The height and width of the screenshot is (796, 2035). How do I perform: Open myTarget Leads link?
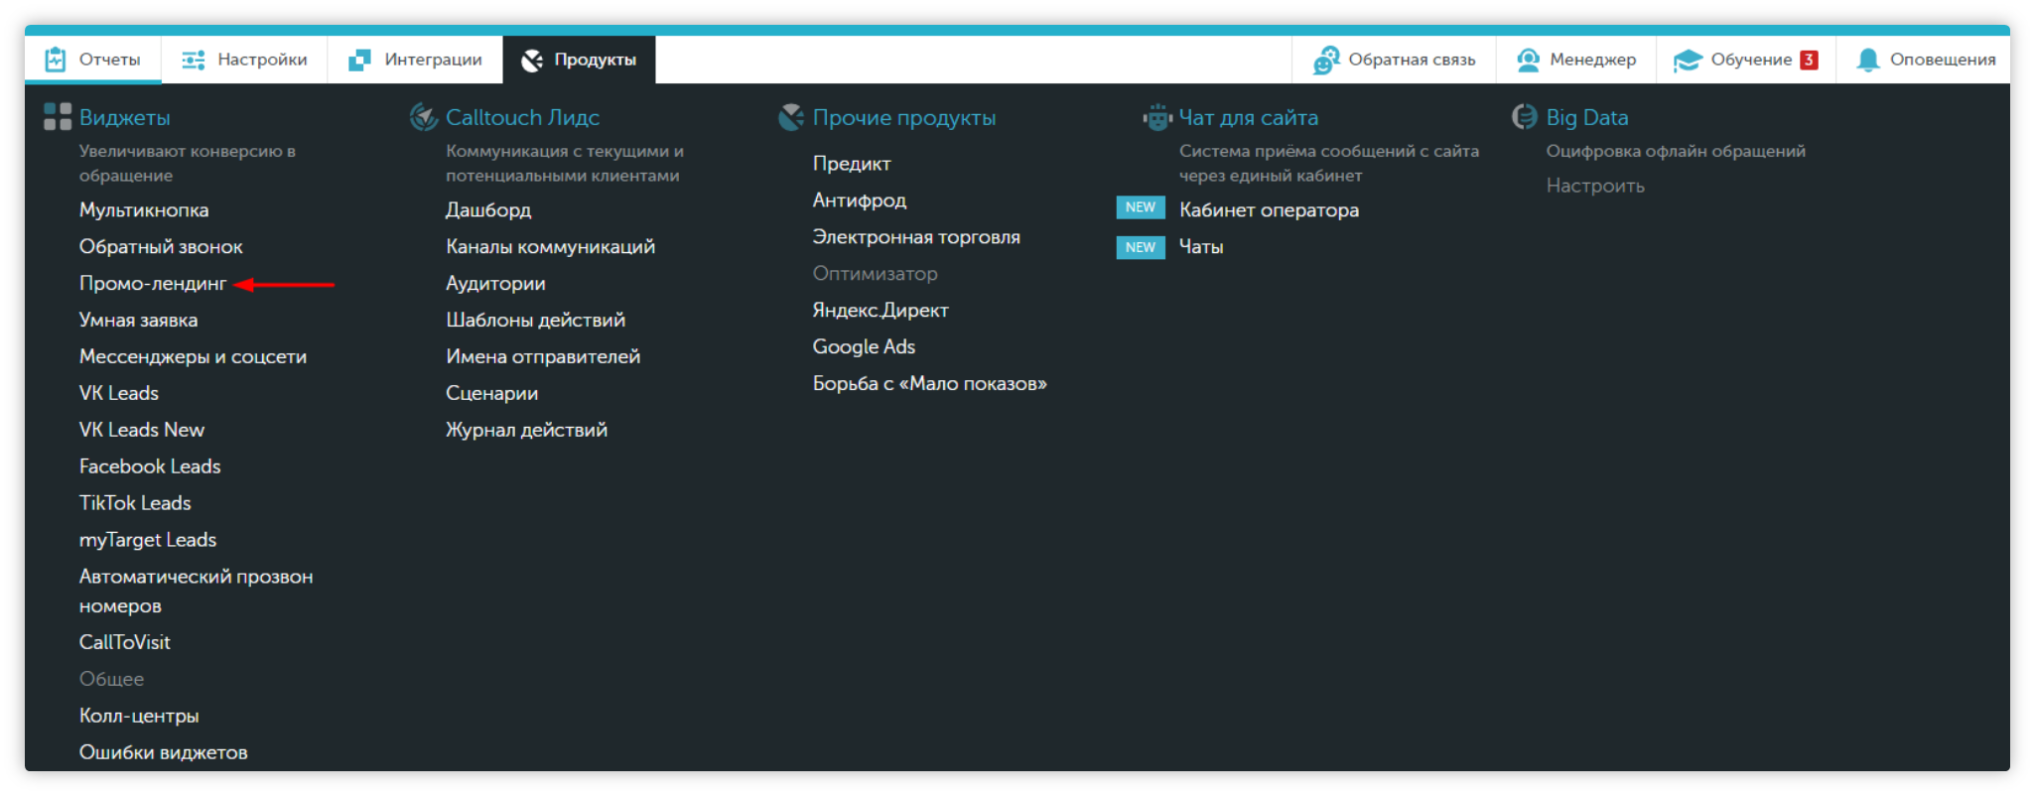pyautogui.click(x=148, y=540)
